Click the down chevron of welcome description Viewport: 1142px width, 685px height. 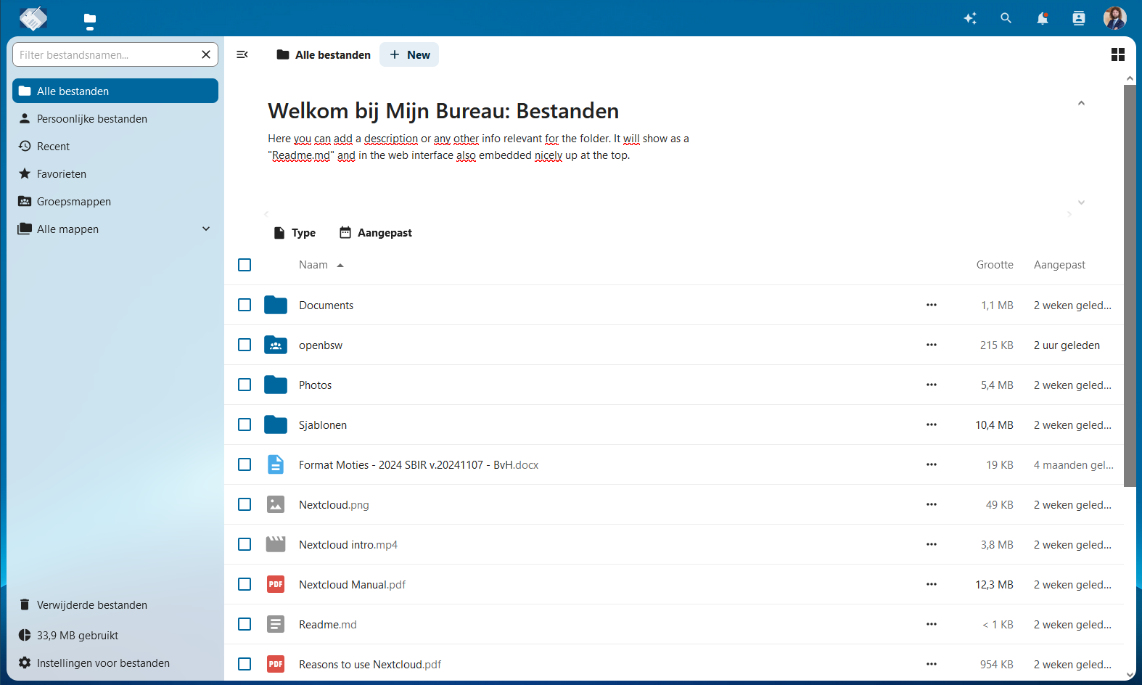click(1081, 202)
